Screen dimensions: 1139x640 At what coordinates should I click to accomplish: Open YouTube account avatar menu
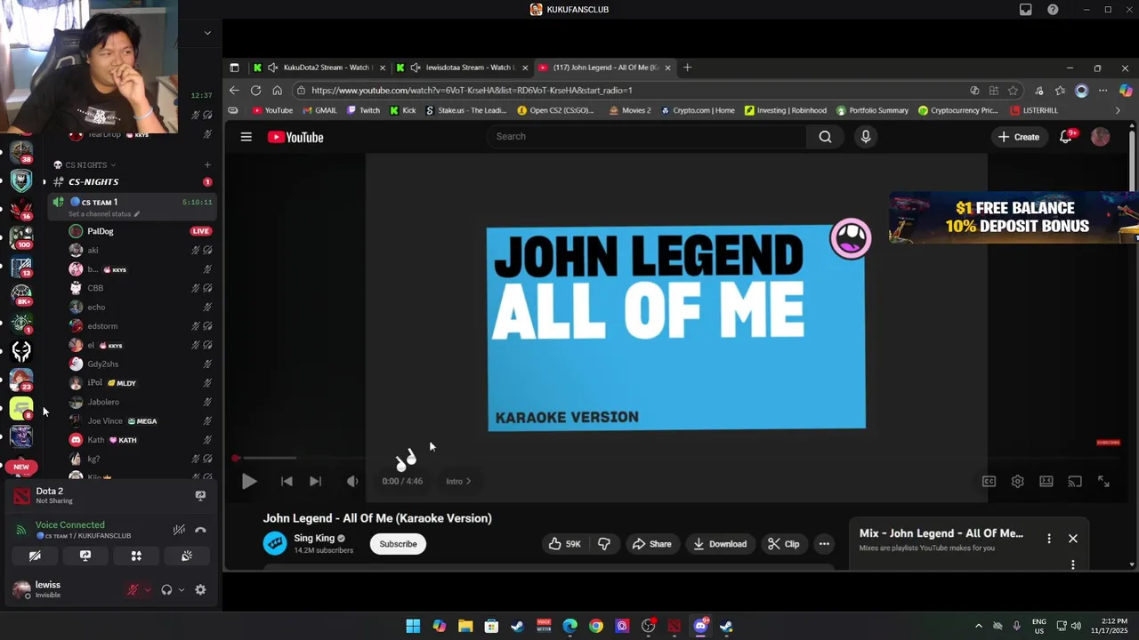point(1101,137)
